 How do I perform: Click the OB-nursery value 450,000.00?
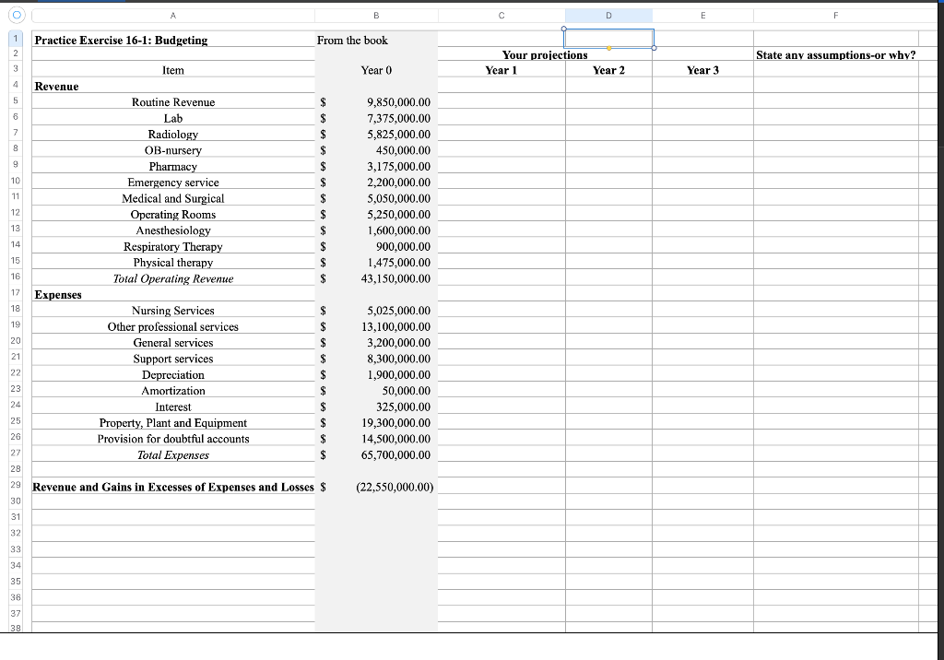(403, 150)
